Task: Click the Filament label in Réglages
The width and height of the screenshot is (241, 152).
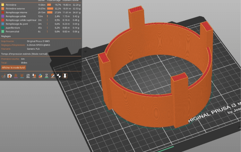Action: [x=6, y=49]
